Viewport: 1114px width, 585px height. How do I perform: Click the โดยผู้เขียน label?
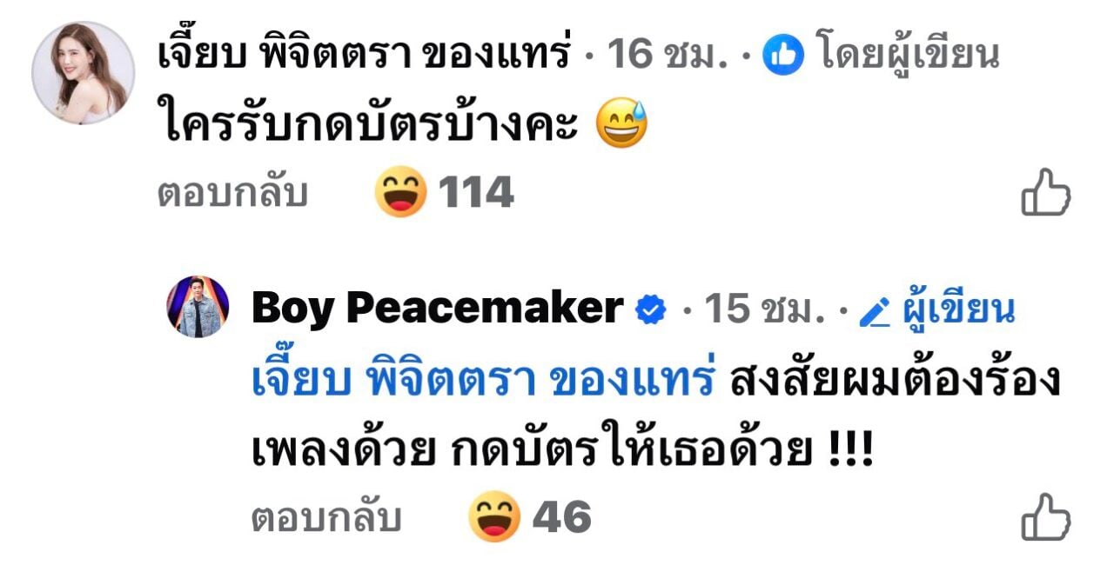point(908,57)
